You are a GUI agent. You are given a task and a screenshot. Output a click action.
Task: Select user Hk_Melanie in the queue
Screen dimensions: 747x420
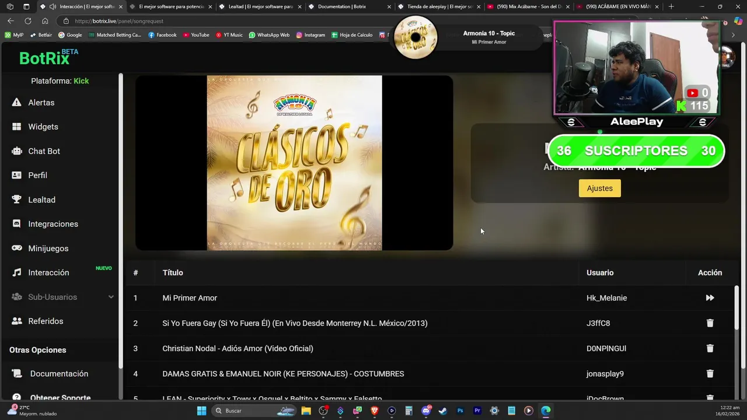tap(606, 298)
